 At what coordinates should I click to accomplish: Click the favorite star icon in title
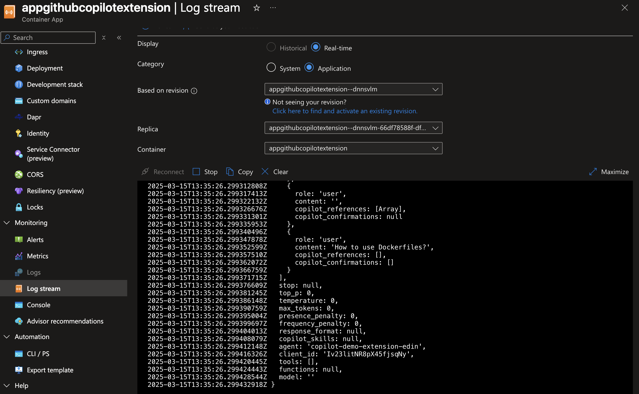(x=256, y=8)
